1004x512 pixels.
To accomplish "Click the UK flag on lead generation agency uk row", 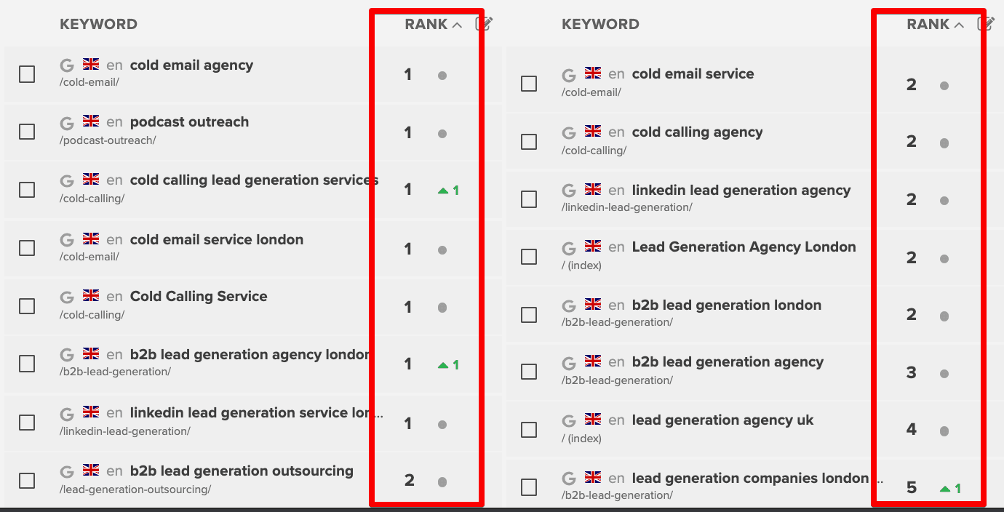I will tap(593, 420).
